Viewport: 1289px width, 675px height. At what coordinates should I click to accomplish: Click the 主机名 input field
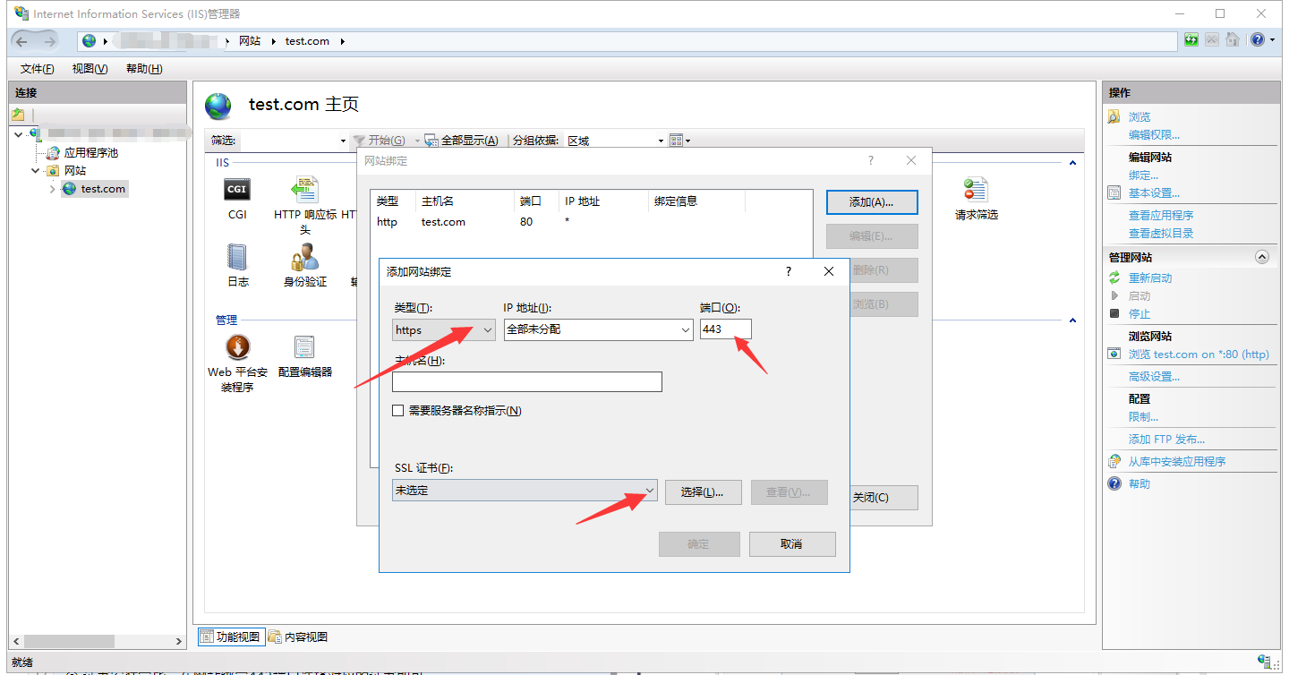click(x=526, y=382)
